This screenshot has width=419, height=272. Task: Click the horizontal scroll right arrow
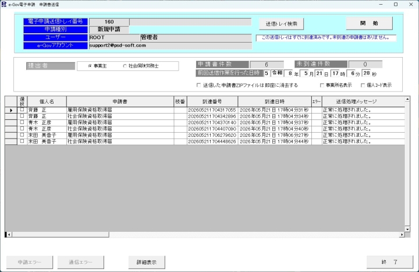402,235
